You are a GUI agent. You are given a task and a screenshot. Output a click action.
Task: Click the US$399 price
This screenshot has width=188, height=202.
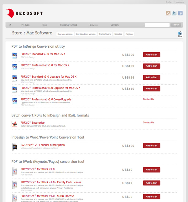pyautogui.click(x=128, y=55)
